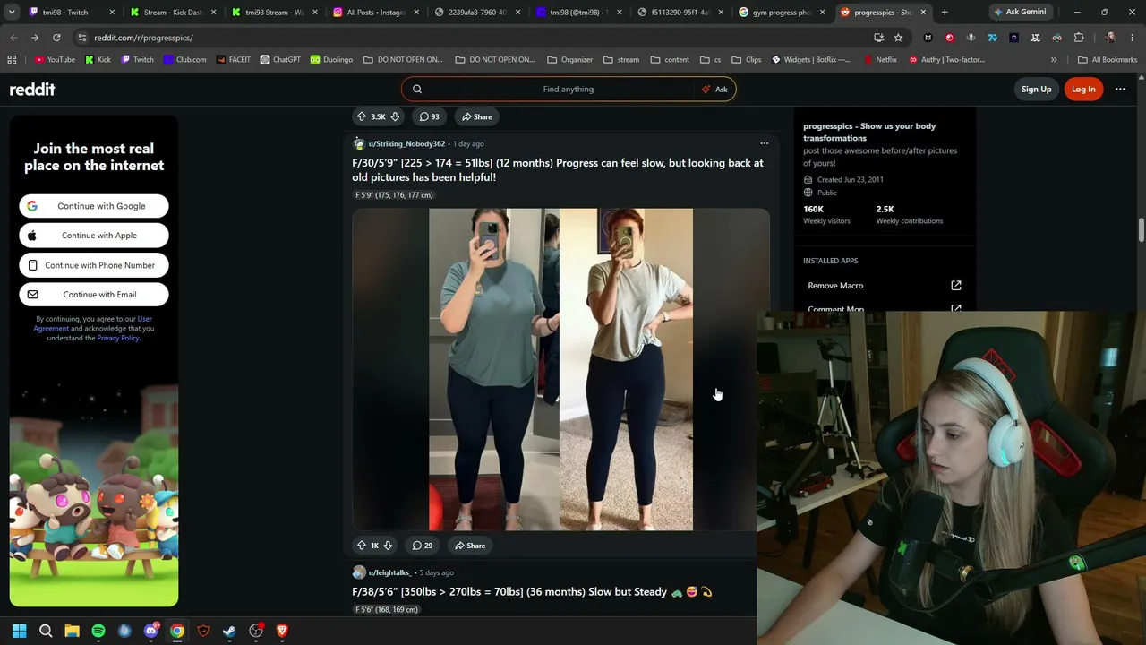This screenshot has width=1146, height=645.
Task: Show more bookmarks via the double chevron
Action: (1054, 60)
